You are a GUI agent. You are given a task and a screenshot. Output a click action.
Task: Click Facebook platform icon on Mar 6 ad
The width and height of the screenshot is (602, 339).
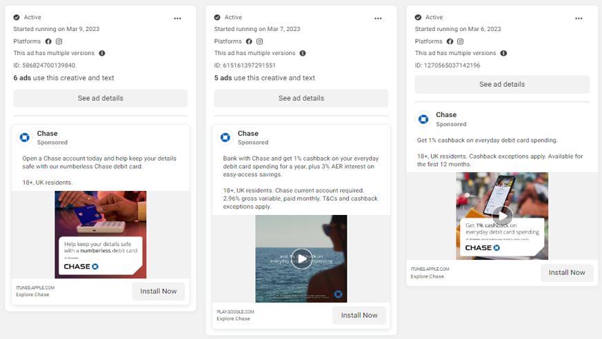[x=450, y=41]
